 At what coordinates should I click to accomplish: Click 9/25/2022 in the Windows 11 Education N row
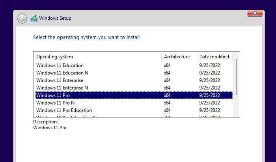click(210, 73)
